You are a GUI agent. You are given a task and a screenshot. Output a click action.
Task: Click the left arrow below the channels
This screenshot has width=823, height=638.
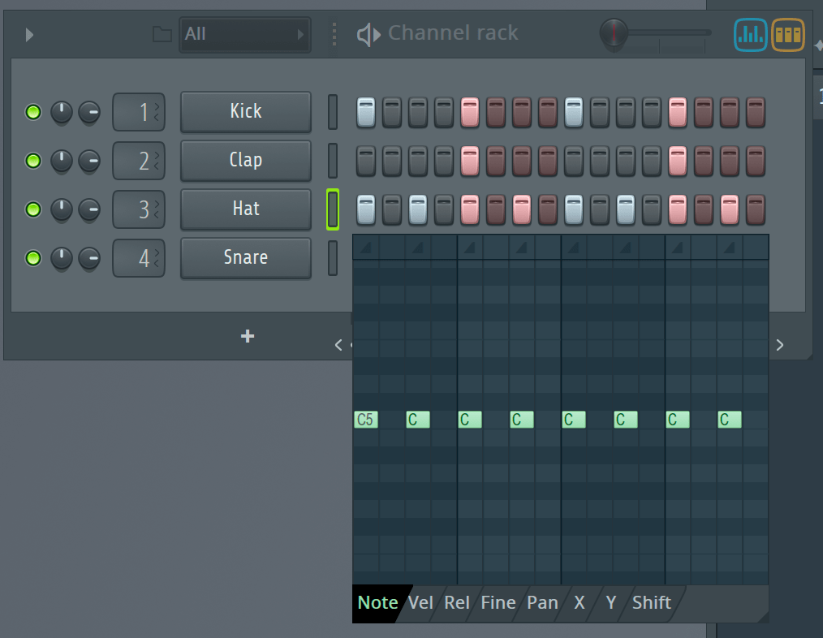[x=338, y=344]
